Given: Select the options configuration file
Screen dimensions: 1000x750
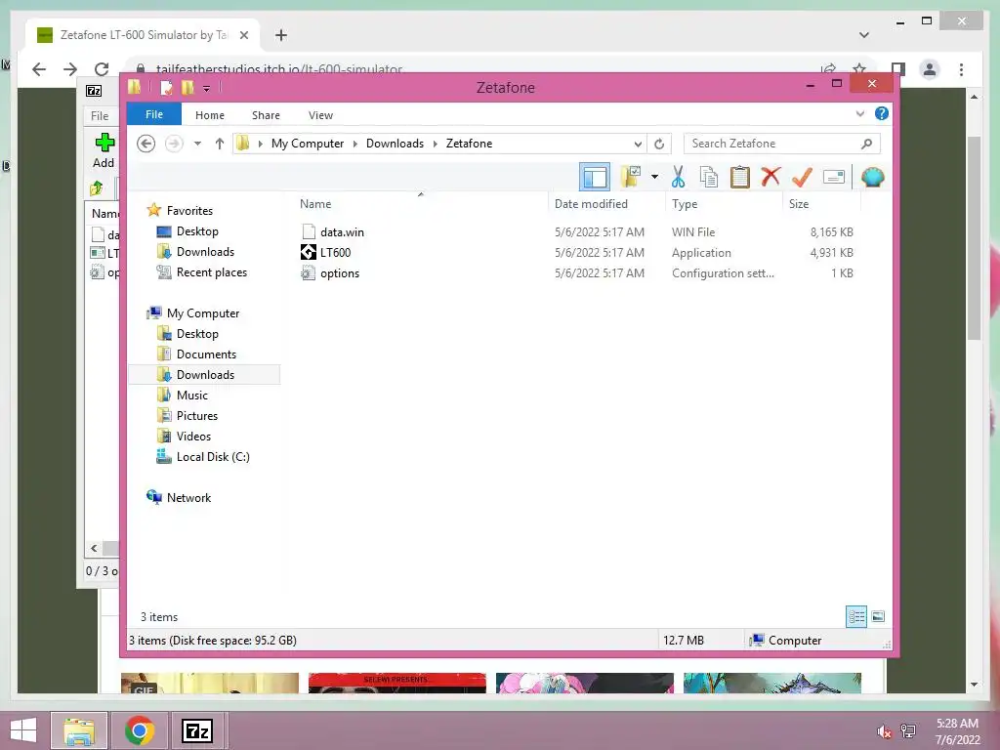Looking at the screenshot, I should (x=340, y=273).
